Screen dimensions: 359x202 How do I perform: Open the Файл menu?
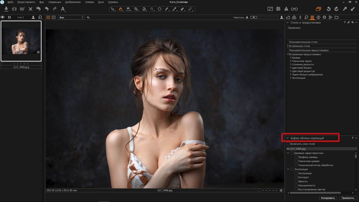pos(10,2)
